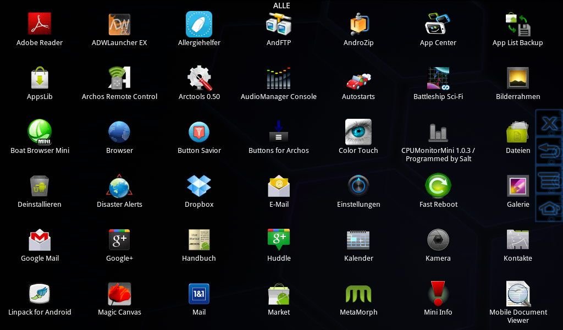Open AndroZip file manager

click(358, 24)
